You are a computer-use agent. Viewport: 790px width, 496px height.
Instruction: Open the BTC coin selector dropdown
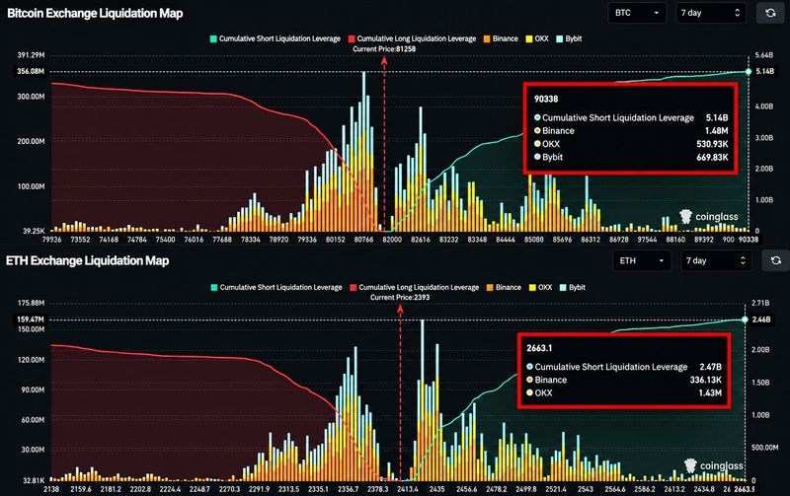pos(637,13)
